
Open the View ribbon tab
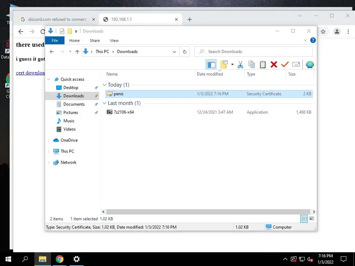tap(114, 41)
